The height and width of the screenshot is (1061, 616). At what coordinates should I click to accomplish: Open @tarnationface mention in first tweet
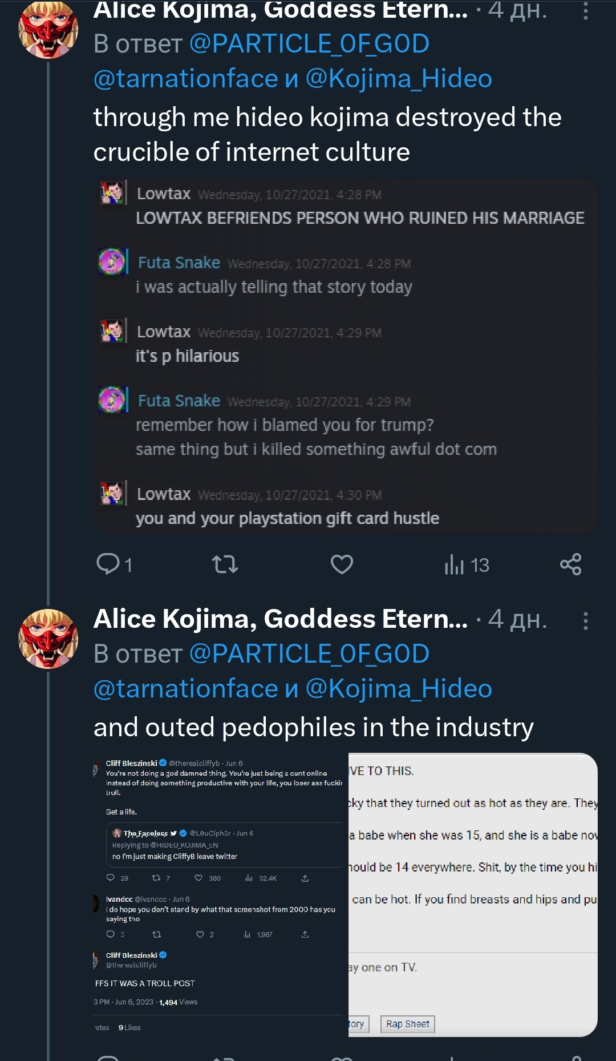pos(185,79)
